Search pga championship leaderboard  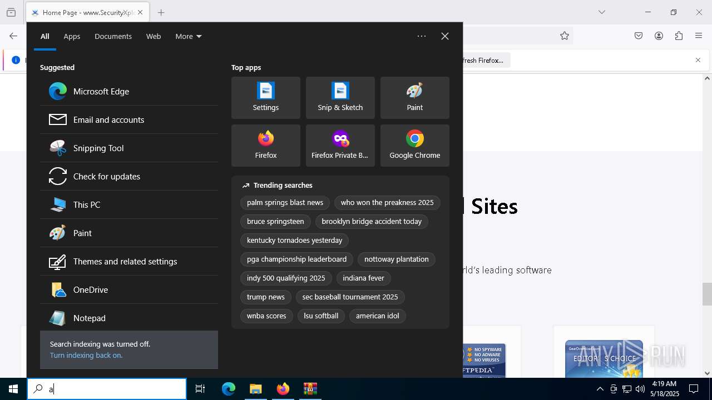(x=296, y=259)
